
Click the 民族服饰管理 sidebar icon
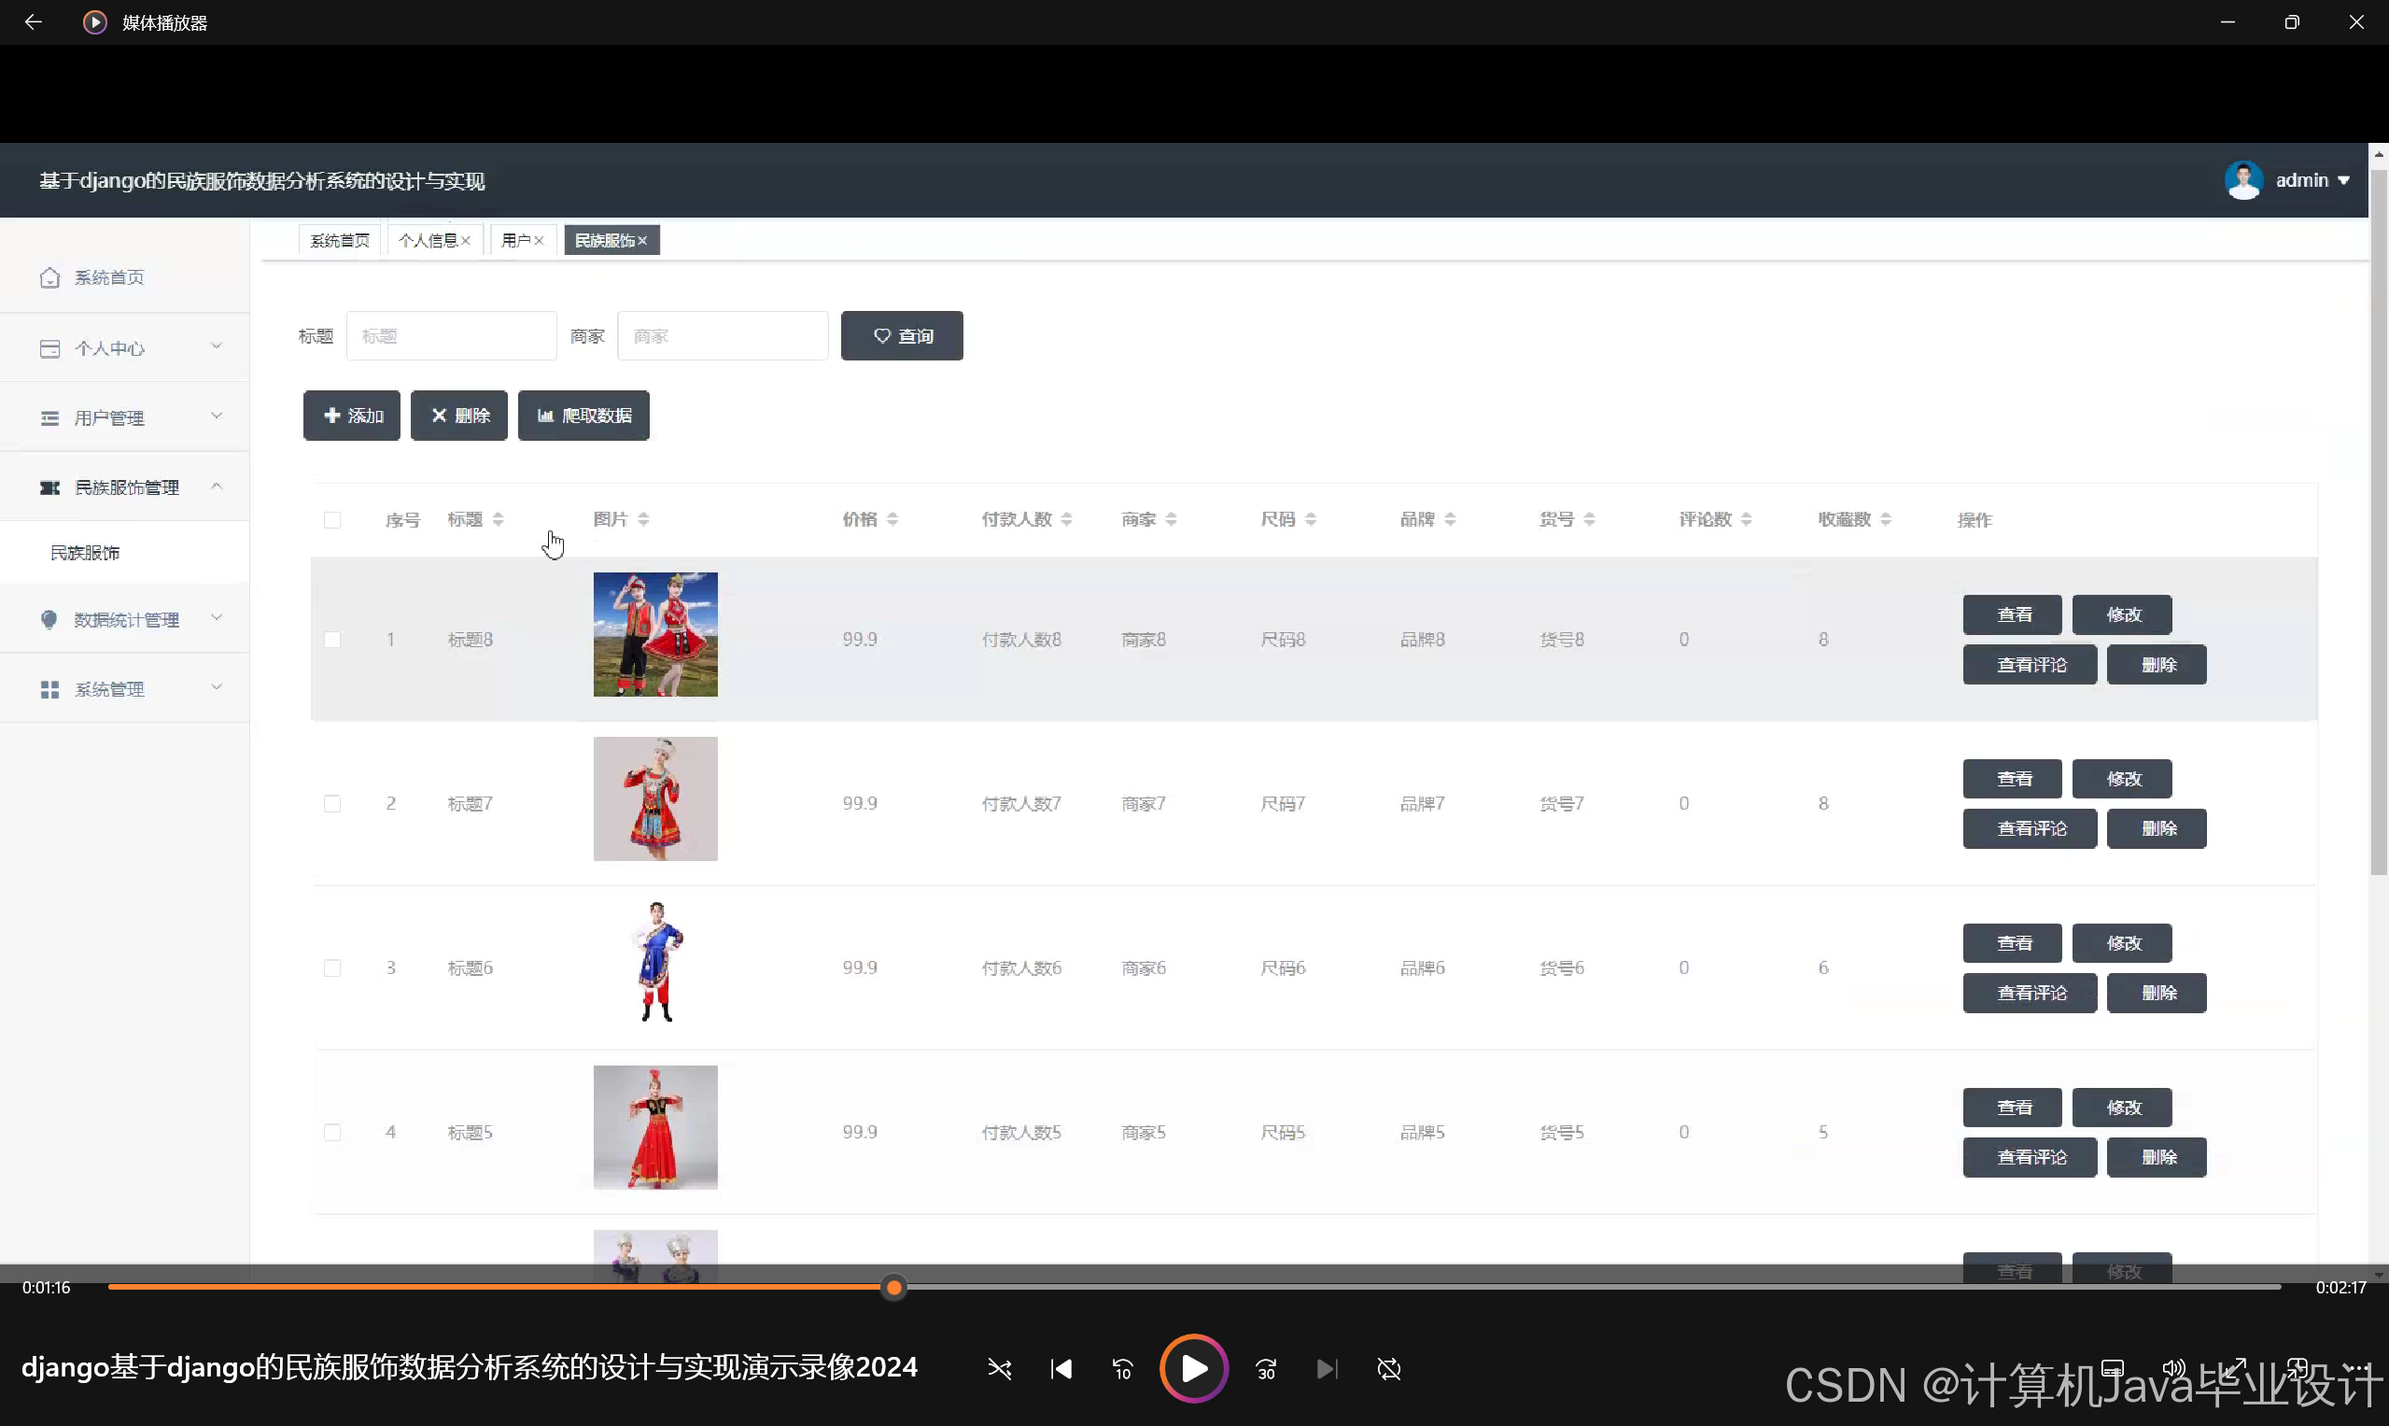tap(50, 487)
